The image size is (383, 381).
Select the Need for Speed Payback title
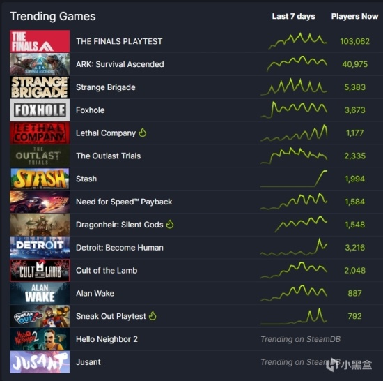tap(124, 202)
